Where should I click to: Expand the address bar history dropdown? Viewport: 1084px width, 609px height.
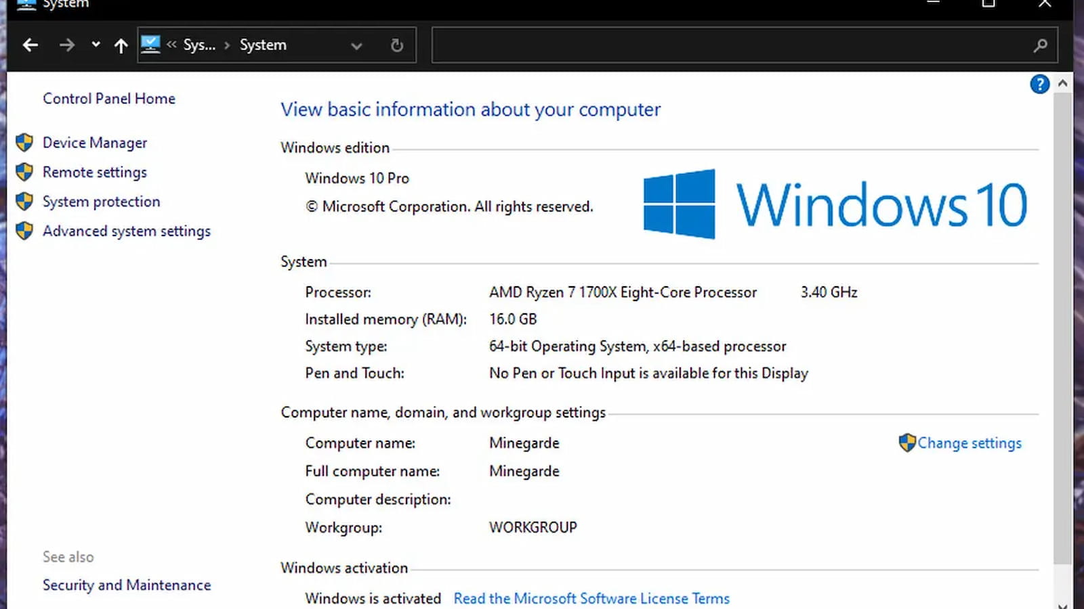coord(356,46)
